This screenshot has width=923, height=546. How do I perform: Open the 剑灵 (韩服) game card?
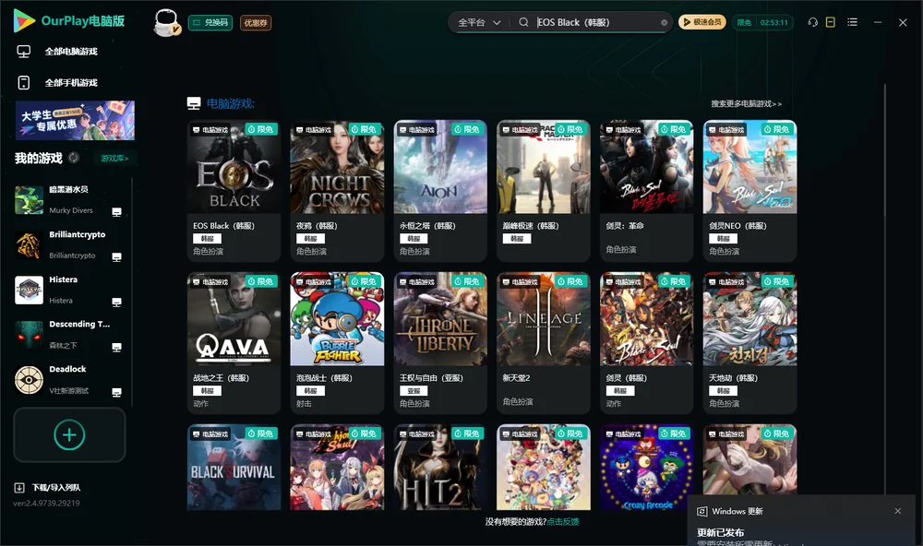[646, 343]
